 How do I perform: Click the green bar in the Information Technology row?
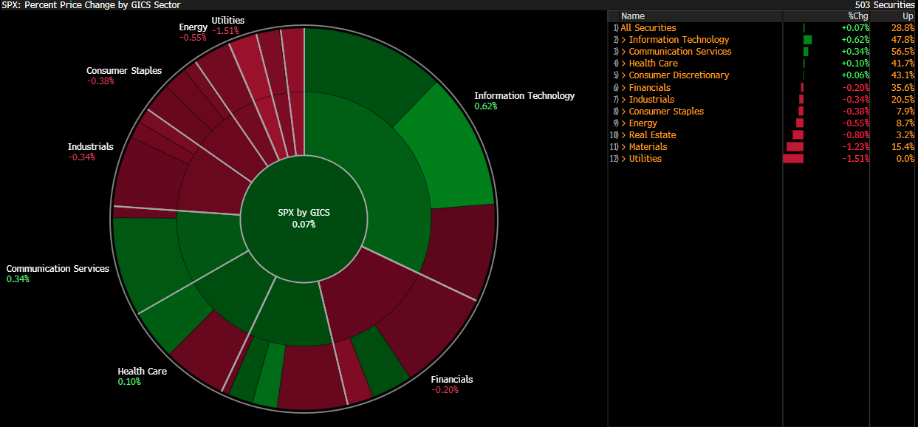[807, 40]
